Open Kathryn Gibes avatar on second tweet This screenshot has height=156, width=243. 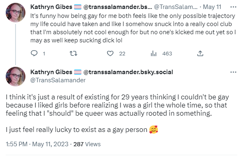(16, 77)
